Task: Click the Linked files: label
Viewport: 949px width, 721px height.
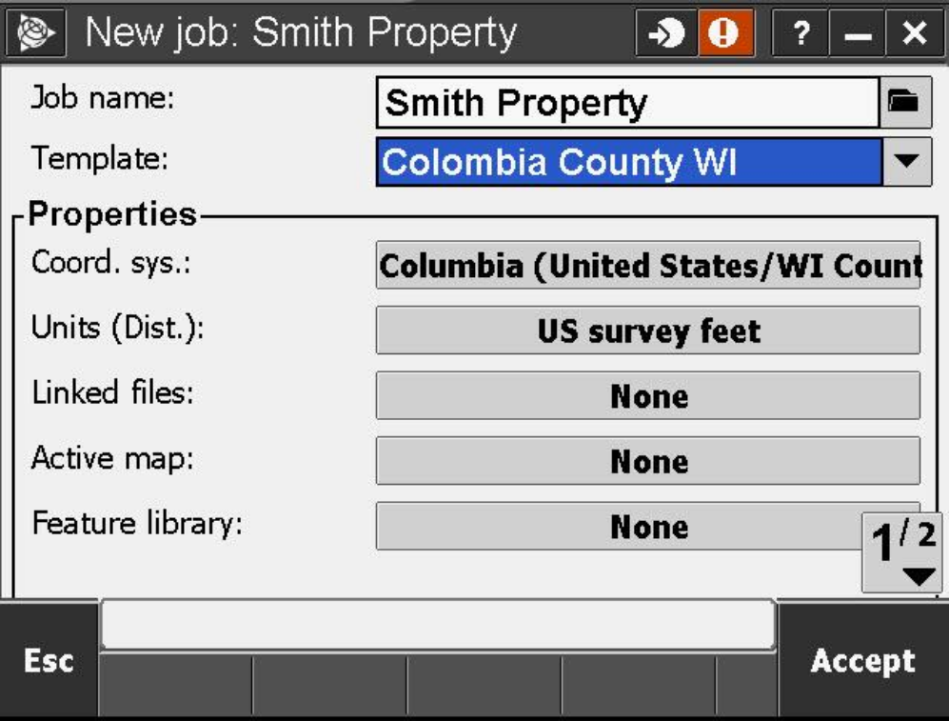Action: pos(113,392)
